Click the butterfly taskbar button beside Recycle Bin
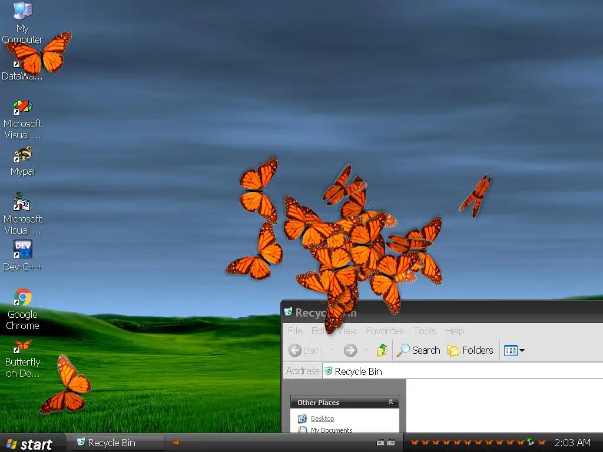603x452 pixels. tap(175, 443)
